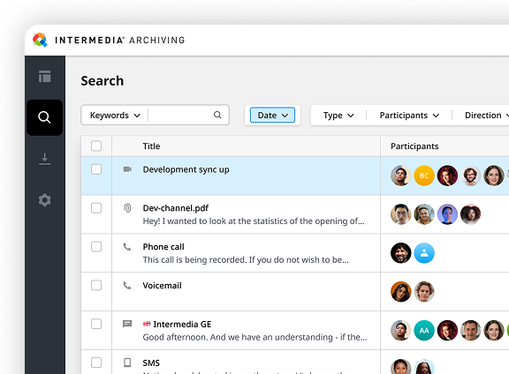Screen dimensions: 509x374
Task: Open the Date filter dropdown
Action: [x=272, y=115]
